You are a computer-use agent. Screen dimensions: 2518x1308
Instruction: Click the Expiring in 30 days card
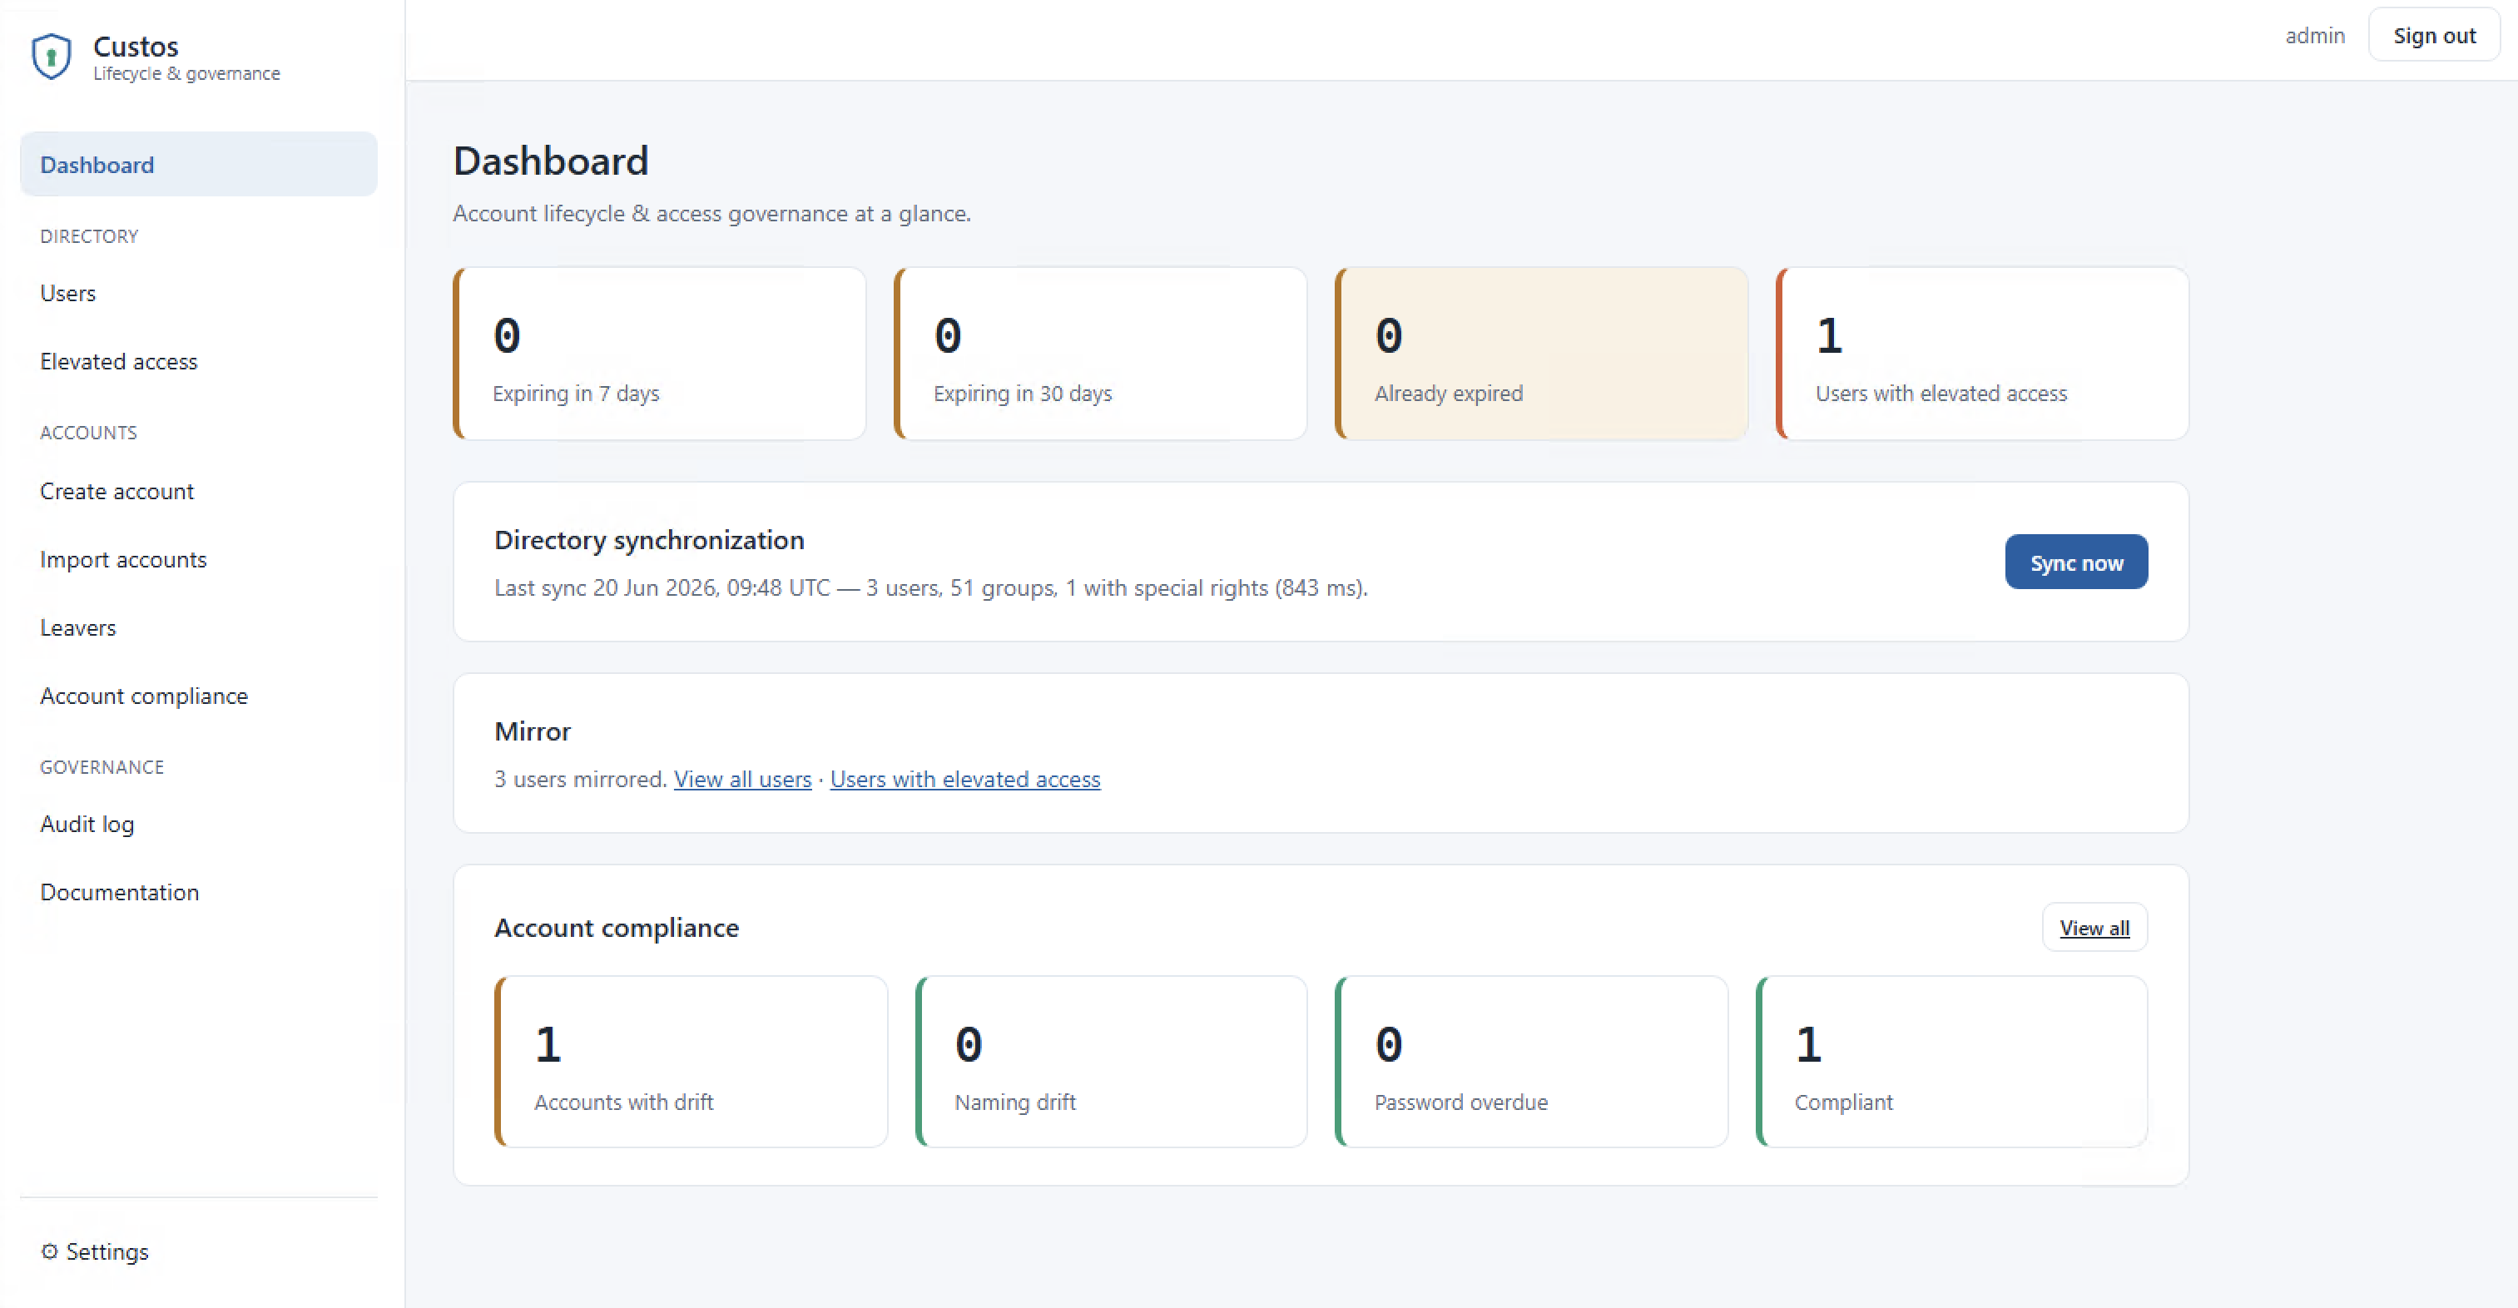coord(1101,354)
